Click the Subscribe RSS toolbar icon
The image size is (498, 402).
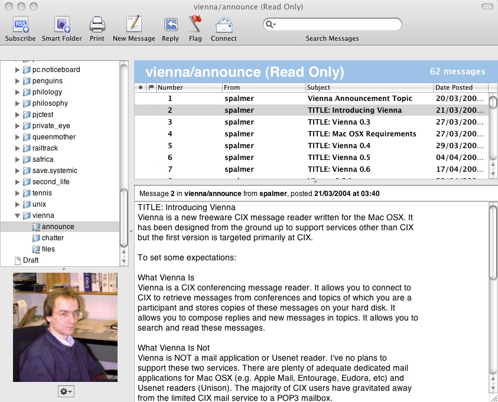pos(21,25)
